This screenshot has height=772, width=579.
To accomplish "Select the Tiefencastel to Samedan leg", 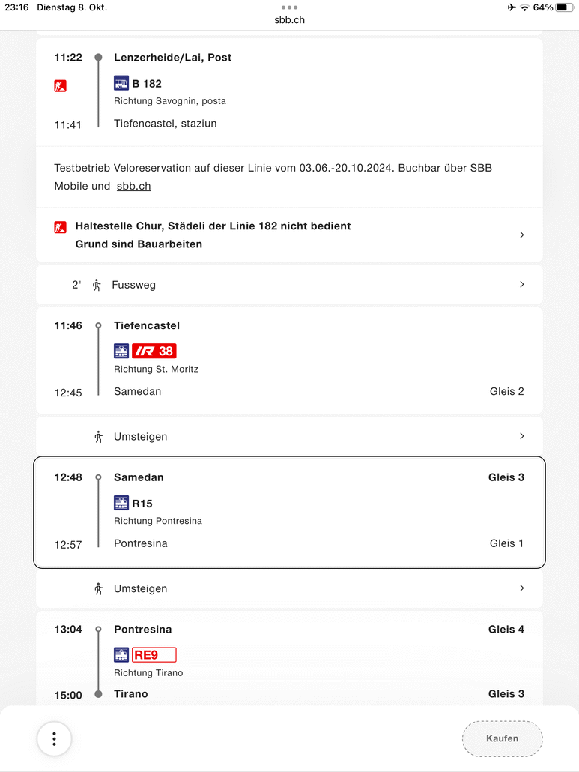I will pos(289,360).
